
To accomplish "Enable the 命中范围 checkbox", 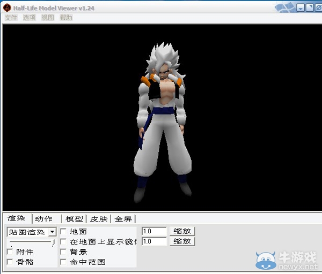I will (63, 262).
